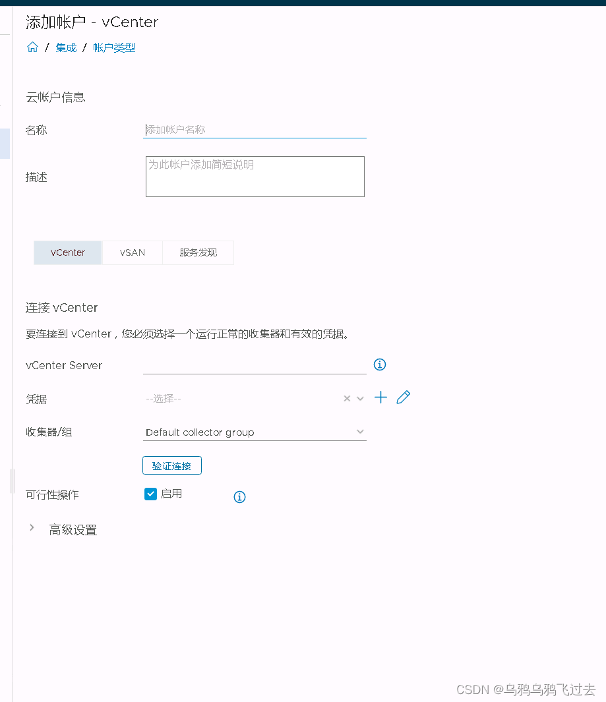606x702 pixels.
Task: Focus the 名称 account name field
Action: point(255,130)
